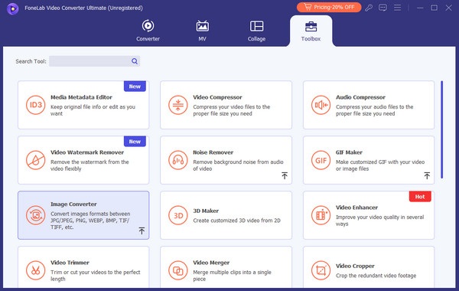Open the Video Merger title text
Image resolution: width=459 pixels, height=291 pixels.
(x=211, y=263)
